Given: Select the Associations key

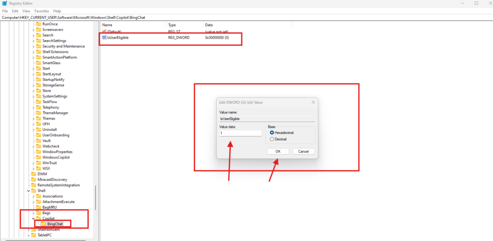Looking at the screenshot, I should click(x=52, y=196).
